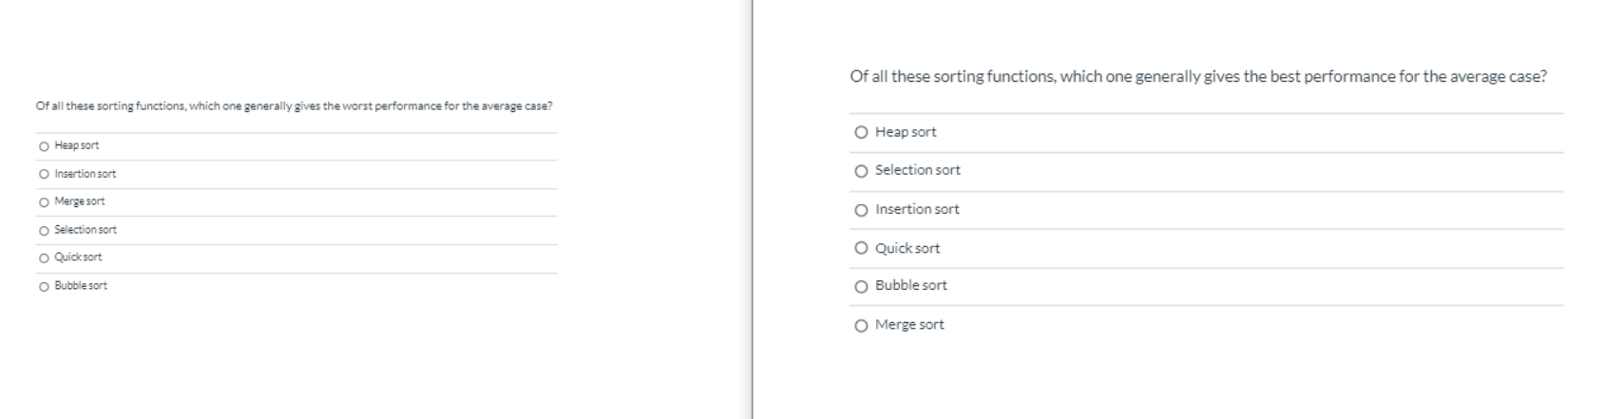Pick Selection sort radio in best-performance question
The height and width of the screenshot is (419, 1604).
pos(861,171)
